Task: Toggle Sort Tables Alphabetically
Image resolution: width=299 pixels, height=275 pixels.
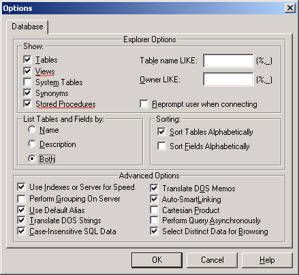Action: click(161, 132)
